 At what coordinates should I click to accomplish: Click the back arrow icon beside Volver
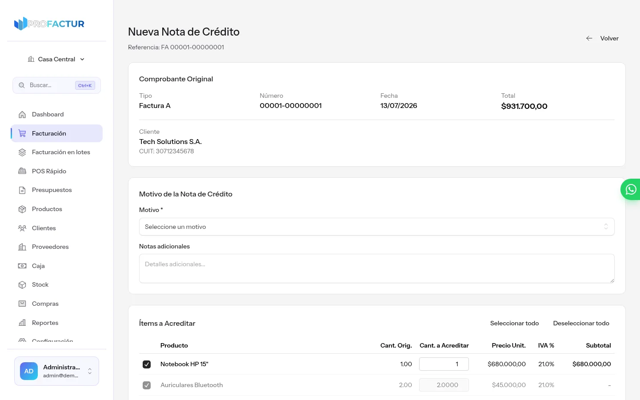click(589, 38)
